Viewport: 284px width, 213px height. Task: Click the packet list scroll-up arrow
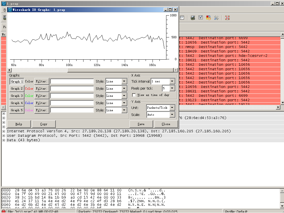[x=282, y=34]
